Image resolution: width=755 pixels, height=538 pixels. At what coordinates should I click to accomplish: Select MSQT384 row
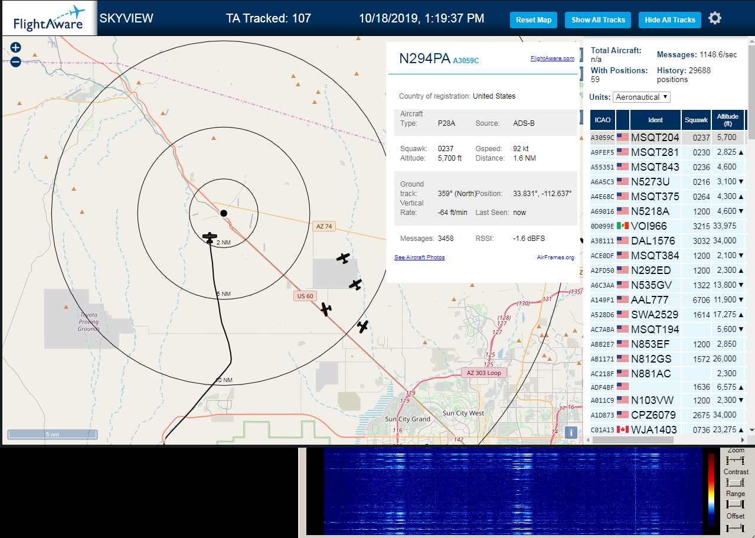[668, 256]
